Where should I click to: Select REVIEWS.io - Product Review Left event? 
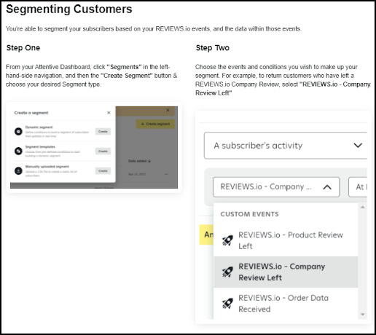pos(286,240)
